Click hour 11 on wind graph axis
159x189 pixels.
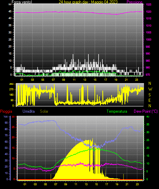tap(74, 80)
